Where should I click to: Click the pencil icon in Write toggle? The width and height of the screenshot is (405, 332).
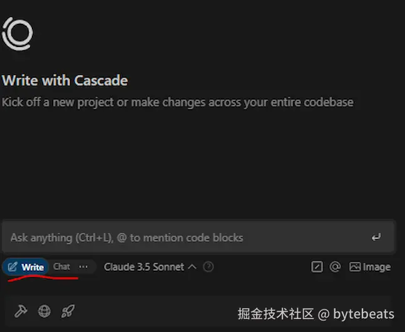12,267
